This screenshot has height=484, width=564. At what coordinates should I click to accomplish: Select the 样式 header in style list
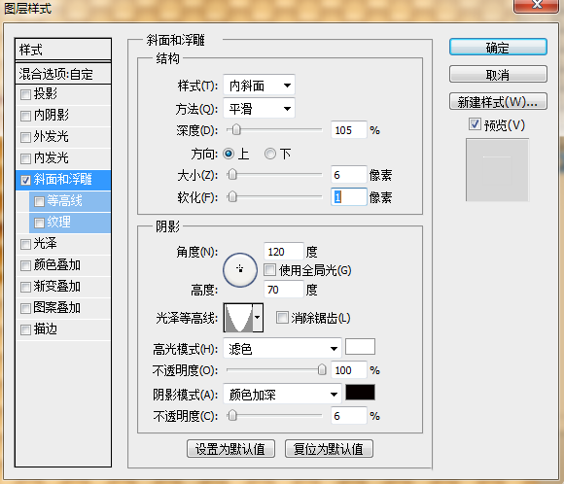pyautogui.click(x=63, y=50)
